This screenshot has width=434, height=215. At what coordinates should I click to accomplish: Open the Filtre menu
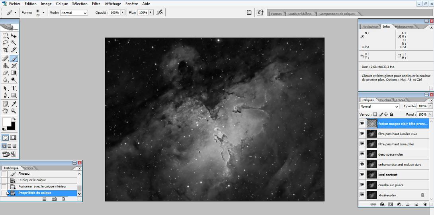(x=96, y=4)
